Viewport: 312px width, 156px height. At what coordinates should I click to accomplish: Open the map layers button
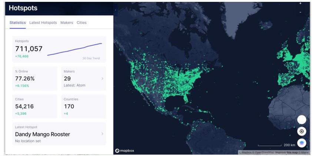click(302, 143)
